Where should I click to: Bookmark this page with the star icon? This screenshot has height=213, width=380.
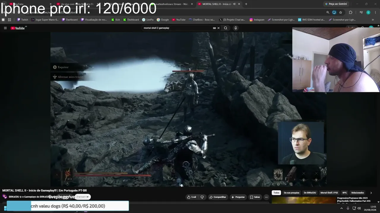tap(341, 12)
